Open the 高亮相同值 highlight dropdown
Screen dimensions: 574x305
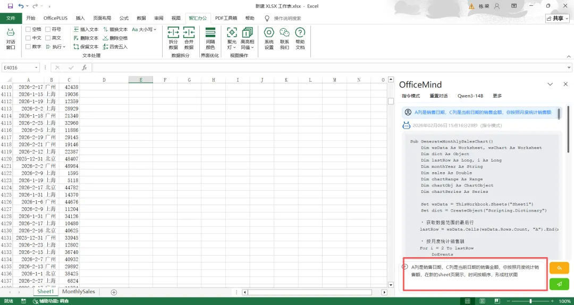248,38
